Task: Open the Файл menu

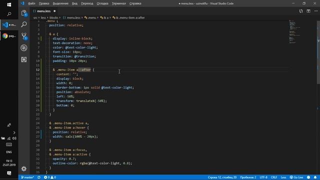Action: [31, 3]
